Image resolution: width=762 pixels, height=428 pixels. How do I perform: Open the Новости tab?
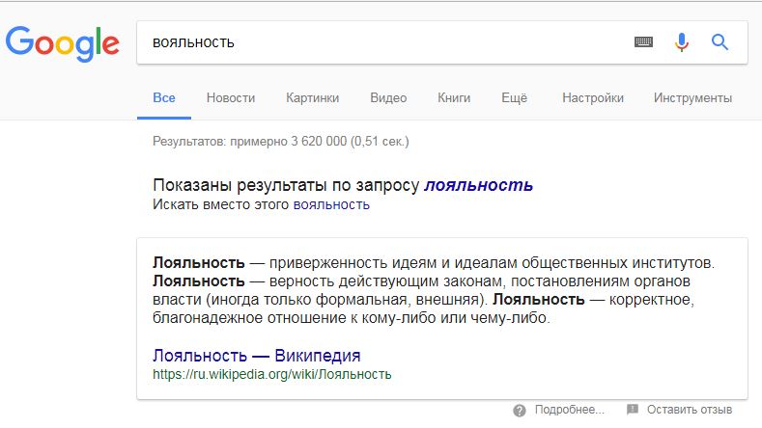(x=231, y=98)
